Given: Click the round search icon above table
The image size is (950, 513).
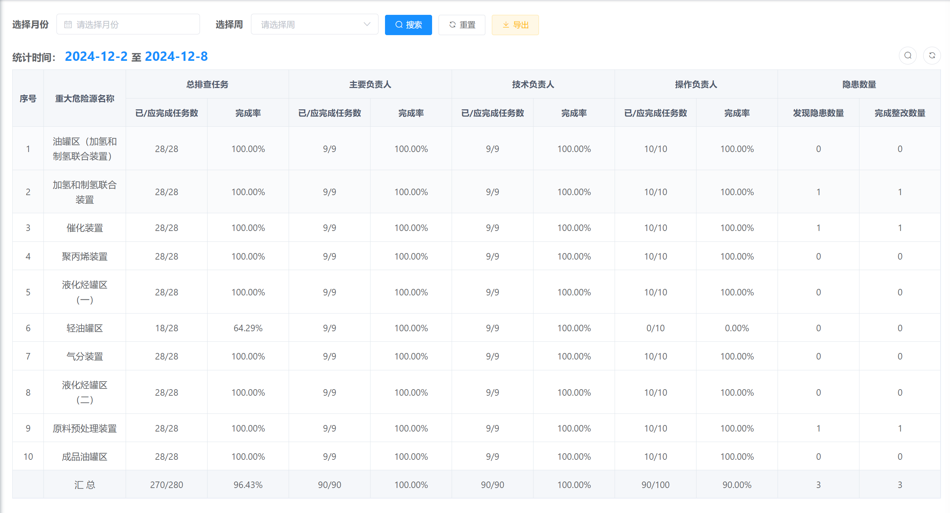Looking at the screenshot, I should (x=908, y=56).
